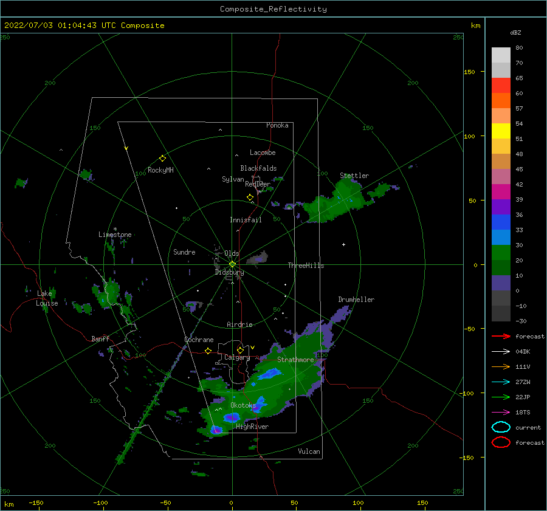Screen dimensions: 547x511
Task: Click the Lake Louise label
Action: (x=47, y=298)
